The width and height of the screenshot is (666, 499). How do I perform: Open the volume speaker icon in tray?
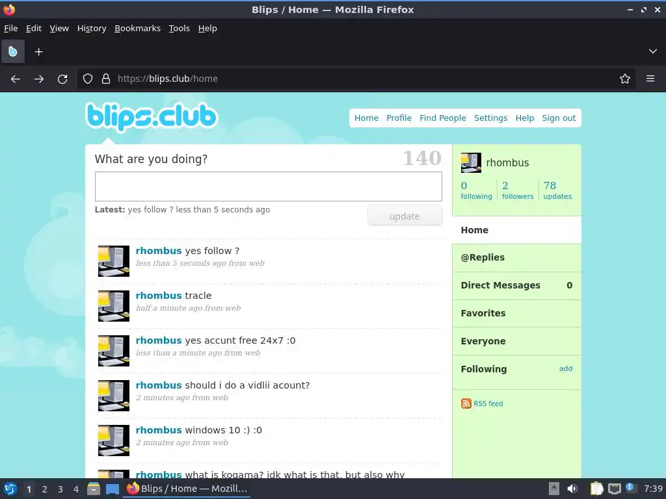click(x=572, y=489)
